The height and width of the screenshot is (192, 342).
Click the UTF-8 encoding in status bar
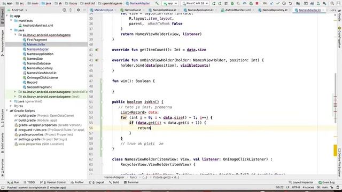click(x=296, y=187)
